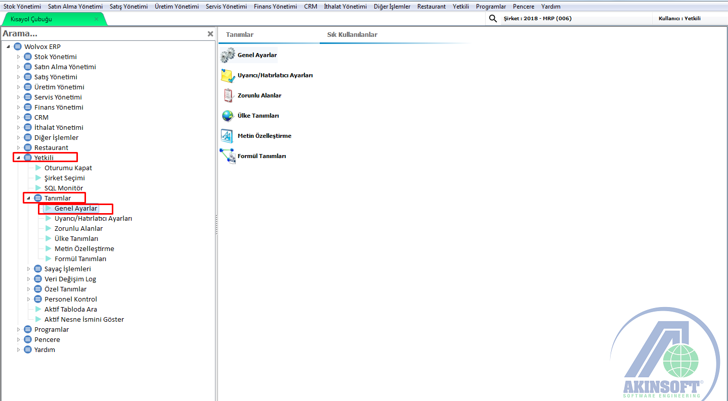
Task: Click Zorunlu Alanlar link in right panel
Action: click(260, 95)
